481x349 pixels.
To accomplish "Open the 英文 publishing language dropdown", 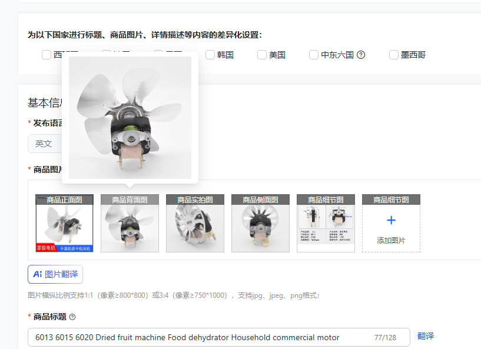I will click(45, 144).
